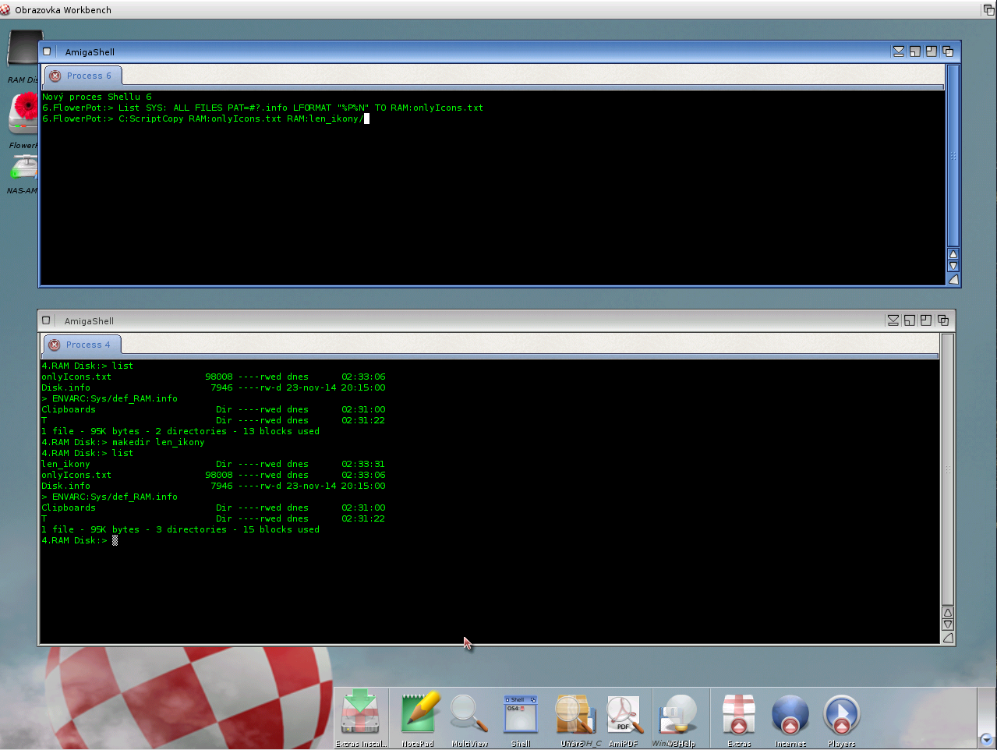Click scroll-up arrow in upper AmigaShell window
The image size is (997, 750).
pyautogui.click(x=953, y=254)
